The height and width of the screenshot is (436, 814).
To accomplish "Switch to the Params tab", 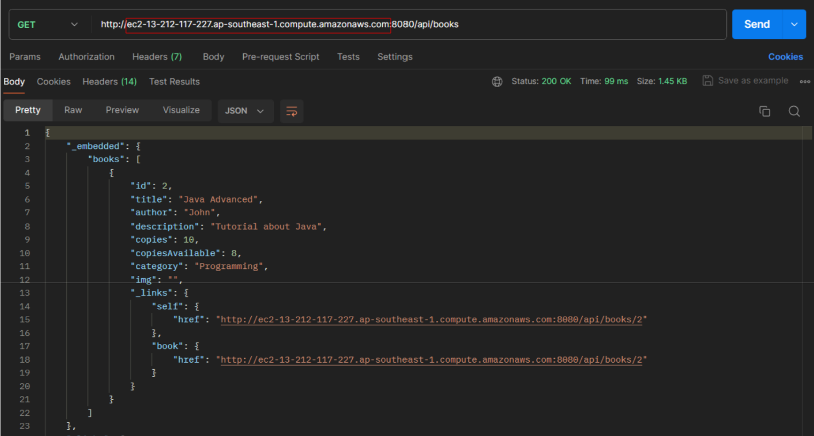I will click(x=25, y=57).
